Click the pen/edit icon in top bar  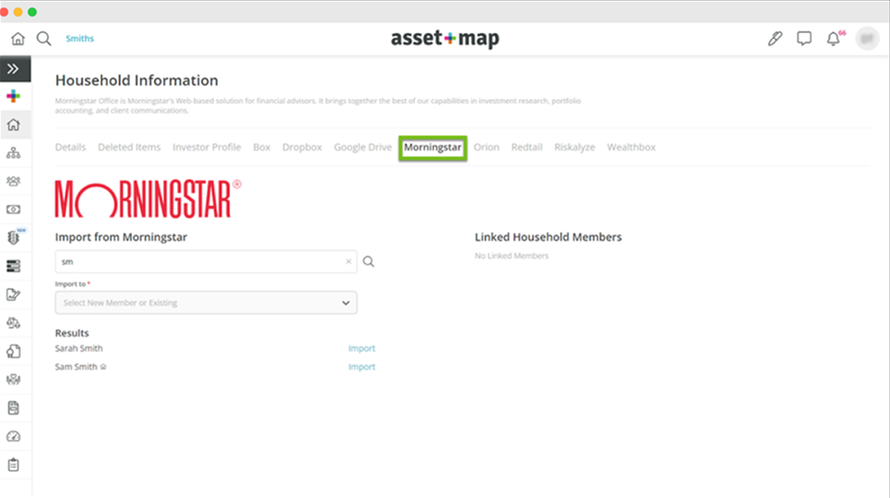[774, 38]
